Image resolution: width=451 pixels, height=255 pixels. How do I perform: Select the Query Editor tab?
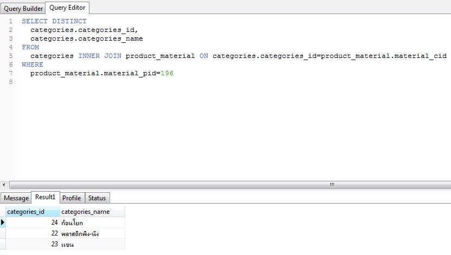click(67, 8)
